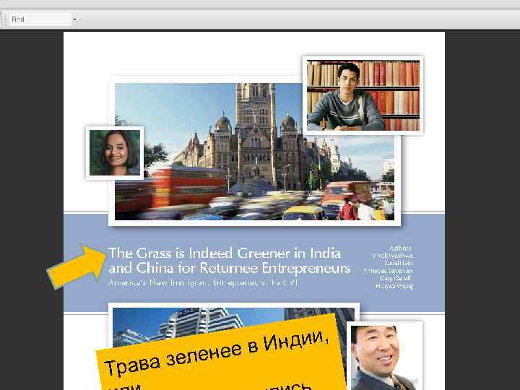
Task: Click the last author name 'Huiyao Wang'
Action: 394,286
